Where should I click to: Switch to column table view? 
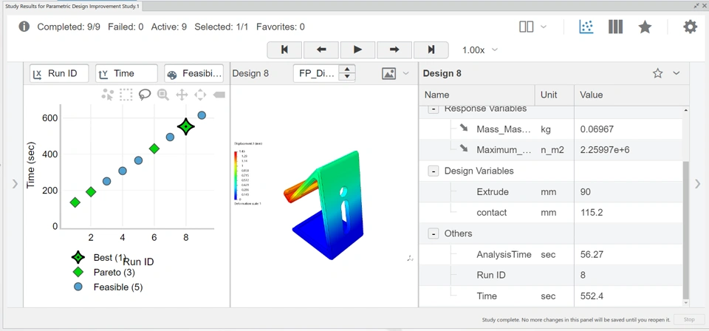coord(615,27)
